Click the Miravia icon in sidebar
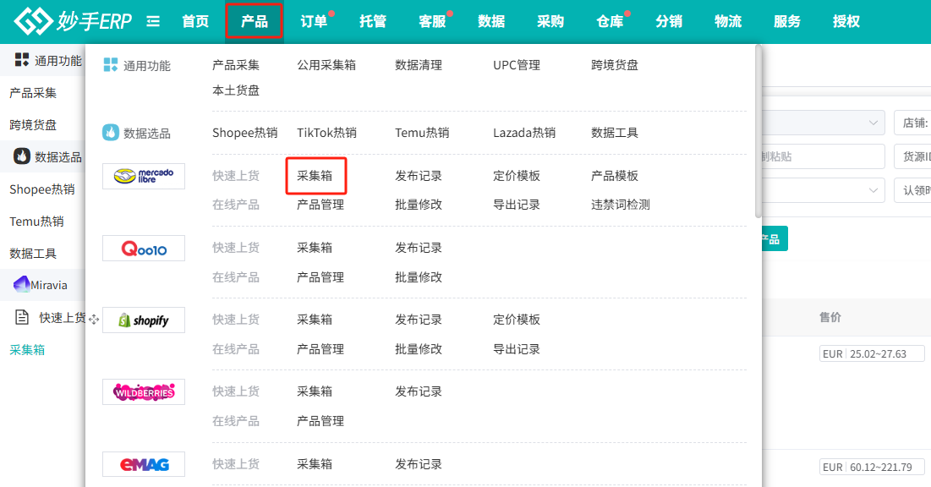This screenshot has height=487, width=931. coord(22,285)
